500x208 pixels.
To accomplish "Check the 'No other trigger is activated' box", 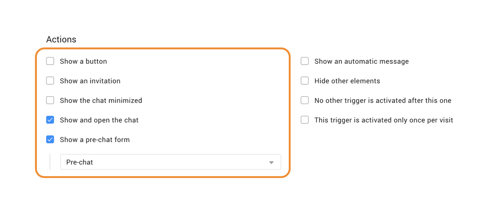I will [x=305, y=100].
